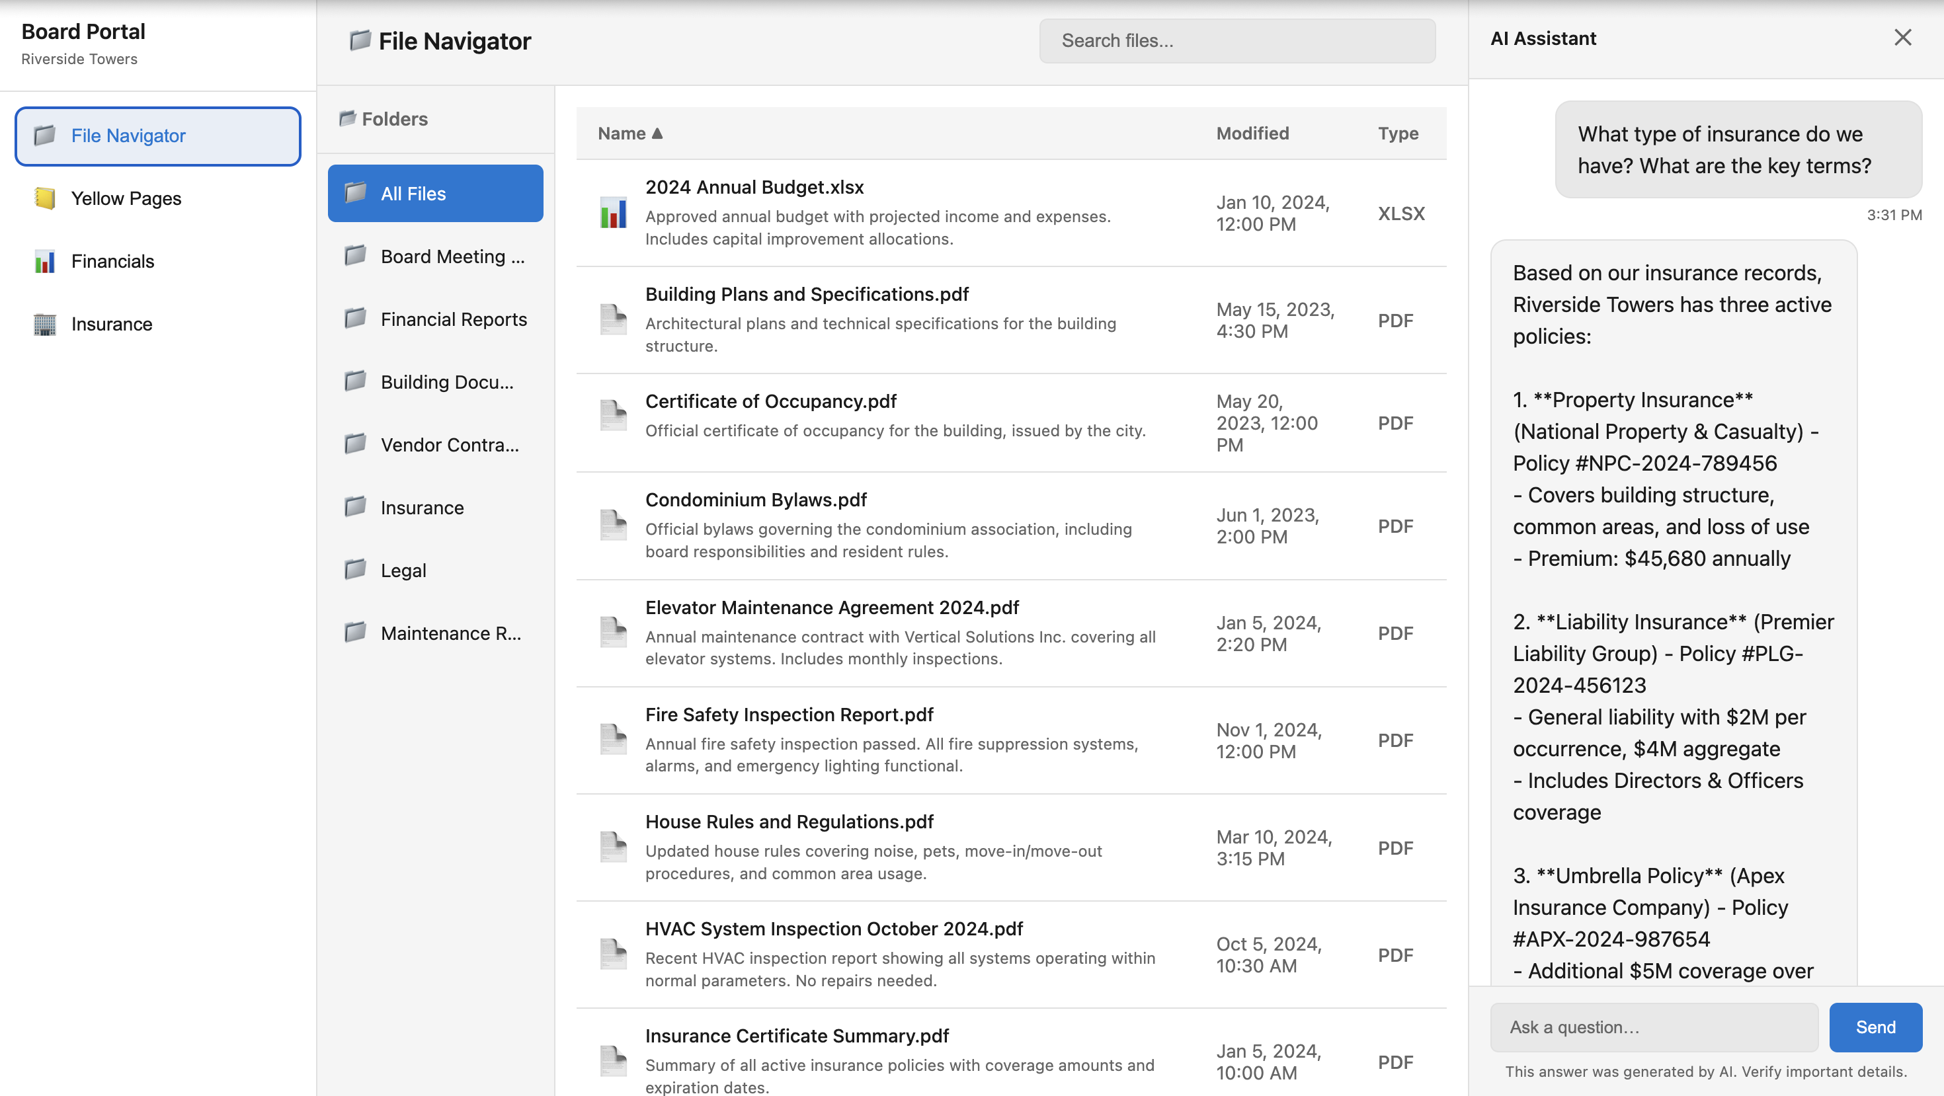1944x1096 pixels.
Task: Open Fire Safety Inspection Report.pdf
Action: pos(789,715)
